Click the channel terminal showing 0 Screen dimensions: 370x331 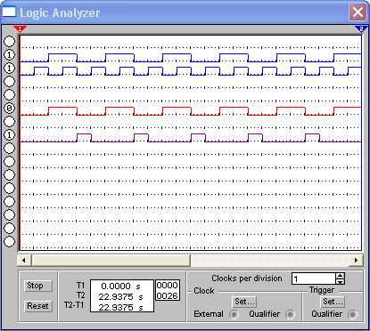(9, 108)
